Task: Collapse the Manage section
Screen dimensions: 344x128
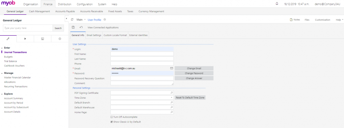Action: (2, 73)
